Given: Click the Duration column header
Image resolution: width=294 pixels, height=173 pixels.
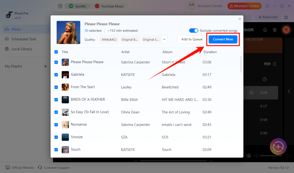Looking at the screenshot, I should pyautogui.click(x=210, y=52).
